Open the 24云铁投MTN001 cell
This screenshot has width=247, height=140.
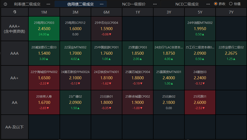[x=107, y=78]
